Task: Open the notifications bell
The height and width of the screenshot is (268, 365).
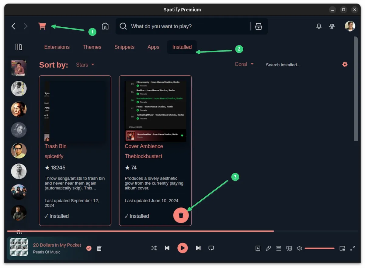Action: point(319,26)
